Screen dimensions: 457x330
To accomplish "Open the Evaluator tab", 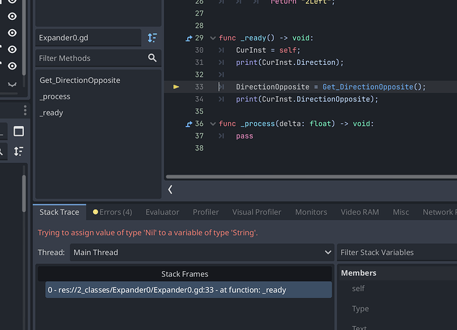I will [x=163, y=212].
